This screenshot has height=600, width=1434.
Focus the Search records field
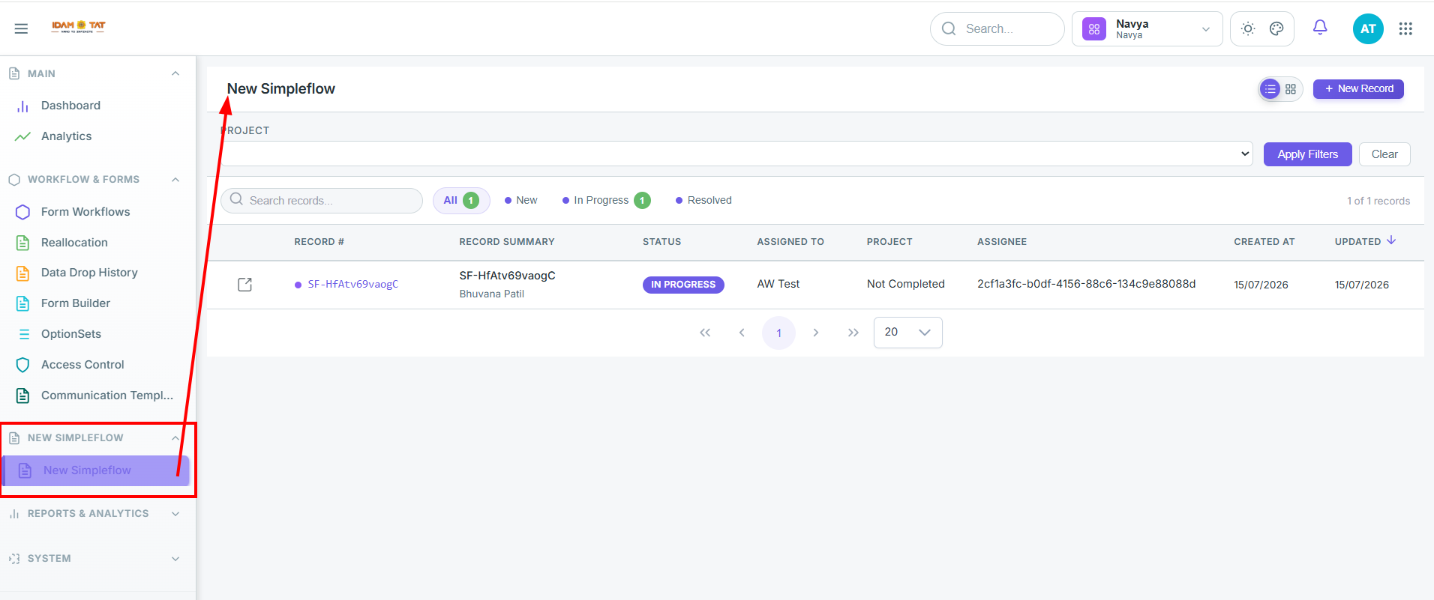tap(322, 201)
